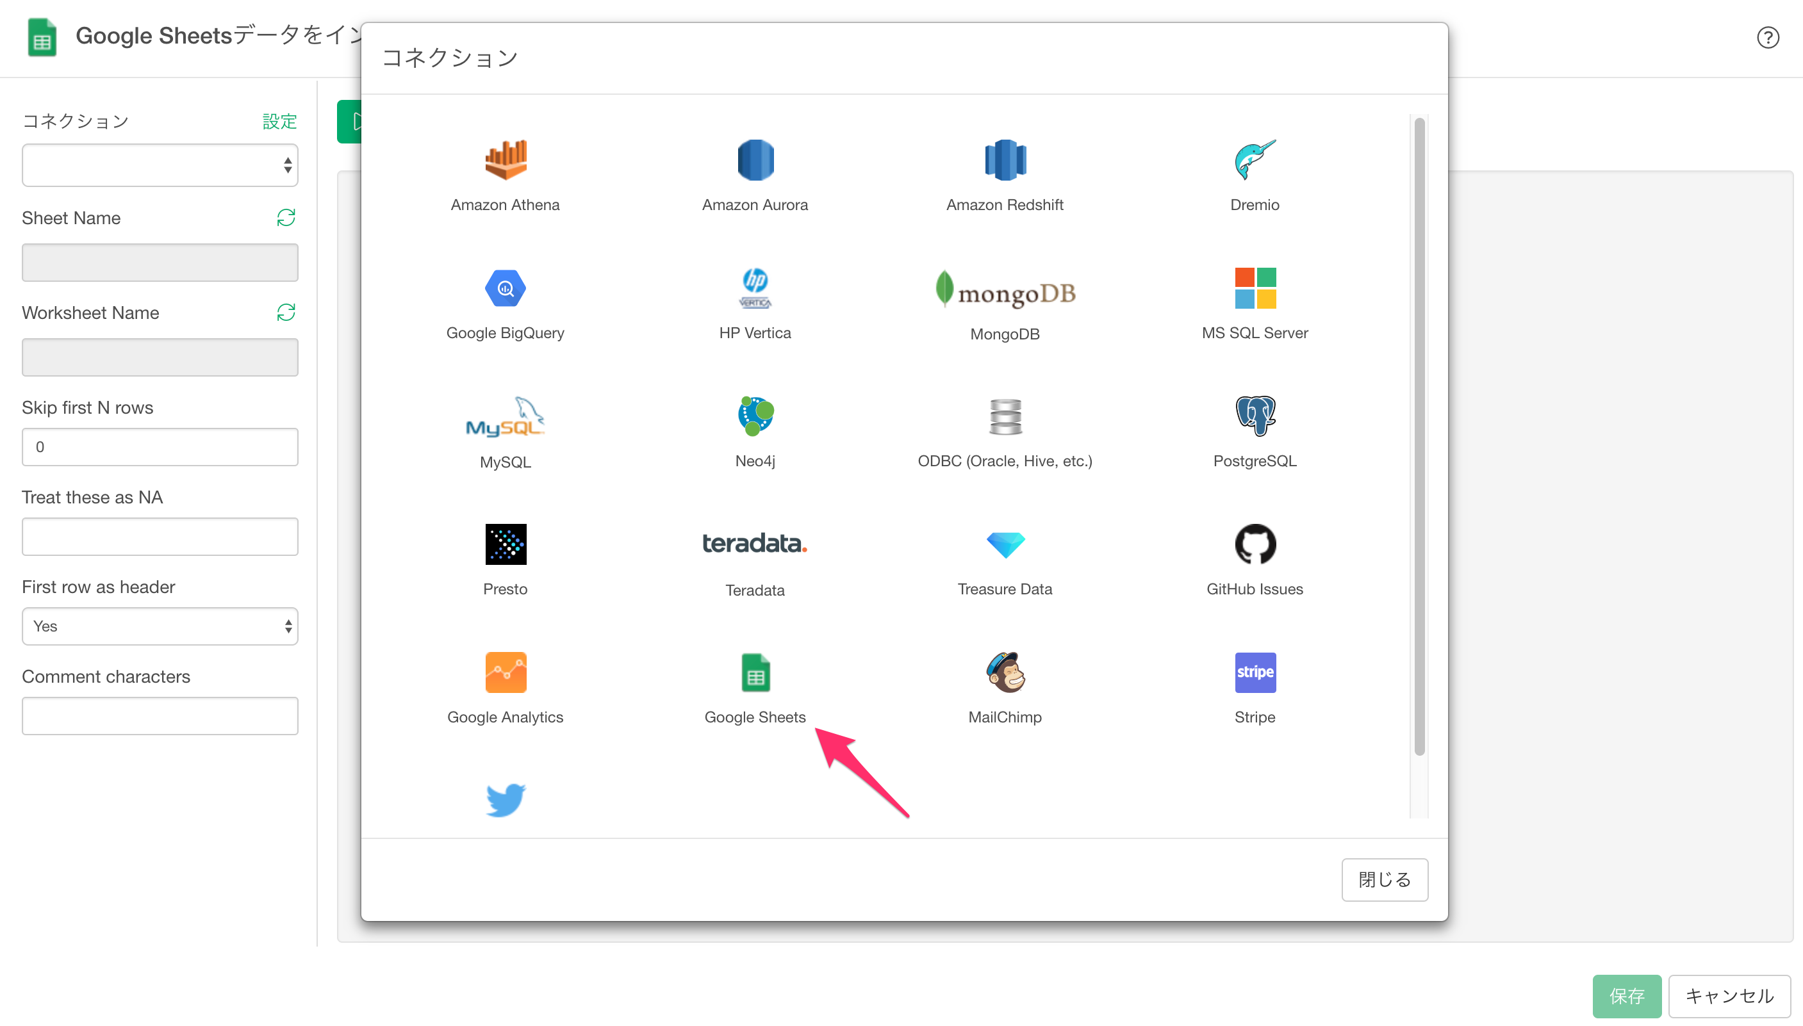Click the Teradata logo
Viewport: 1803px width, 1026px height.
pos(755,543)
